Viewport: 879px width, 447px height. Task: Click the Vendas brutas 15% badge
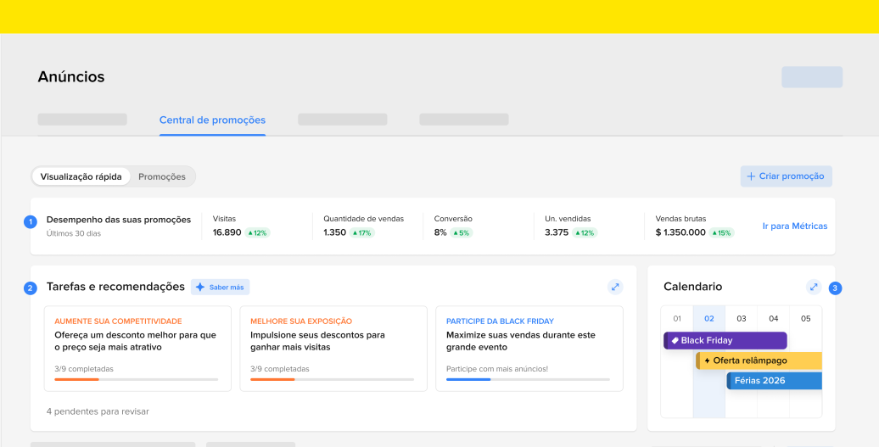(722, 232)
